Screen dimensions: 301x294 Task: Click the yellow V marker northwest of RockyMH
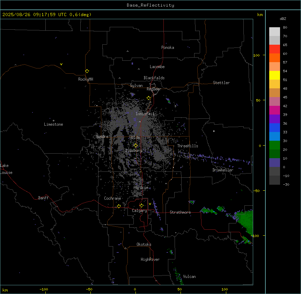61,64
